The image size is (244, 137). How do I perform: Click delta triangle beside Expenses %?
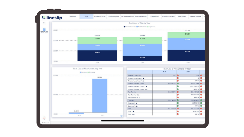click(137, 106)
